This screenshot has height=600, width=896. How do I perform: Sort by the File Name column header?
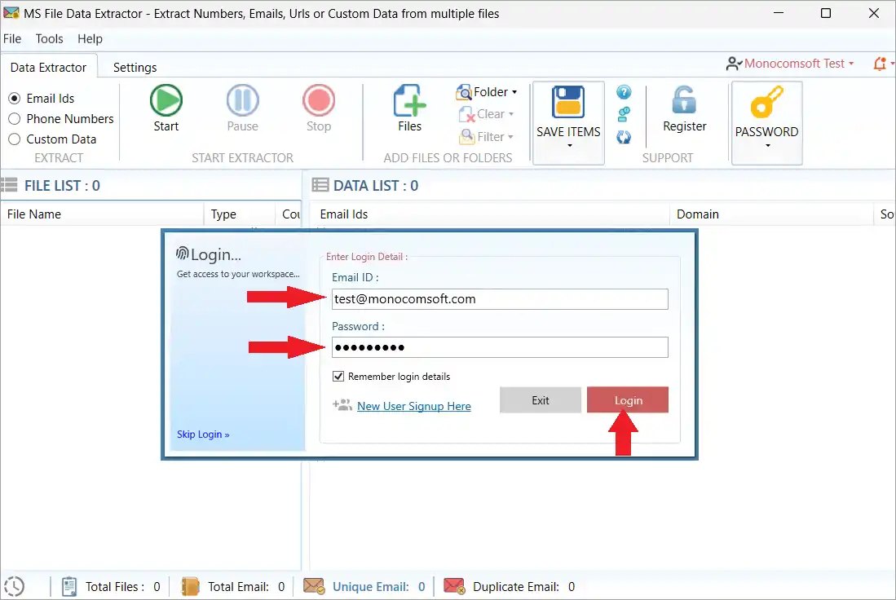click(x=102, y=214)
